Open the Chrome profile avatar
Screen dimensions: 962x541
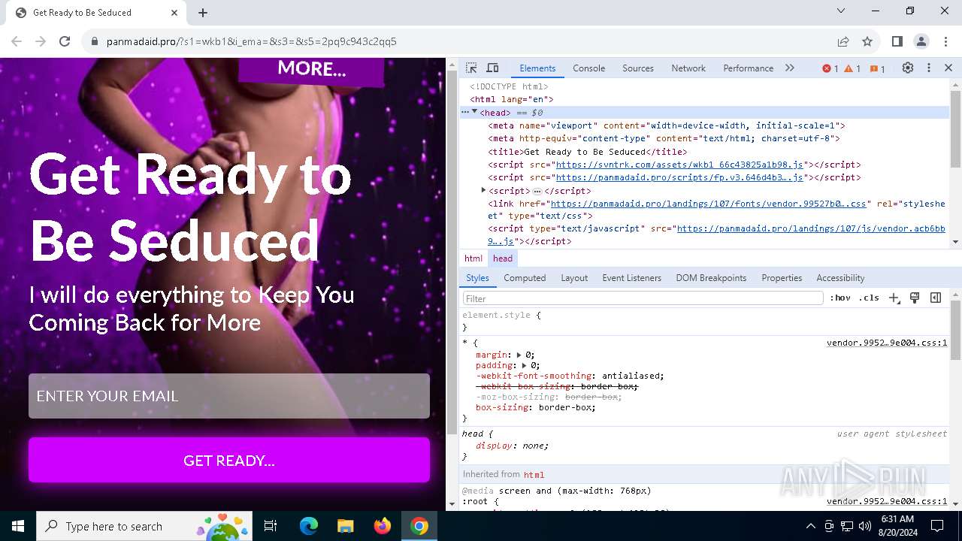click(921, 41)
